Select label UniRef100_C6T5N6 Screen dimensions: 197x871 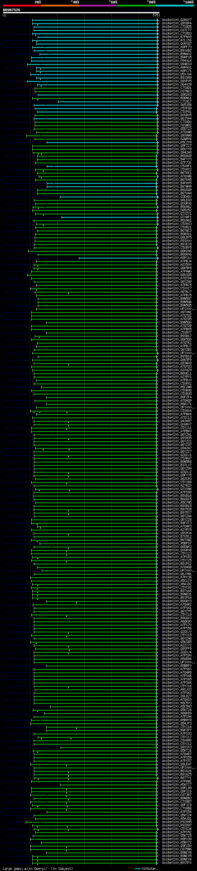pyautogui.click(x=176, y=849)
